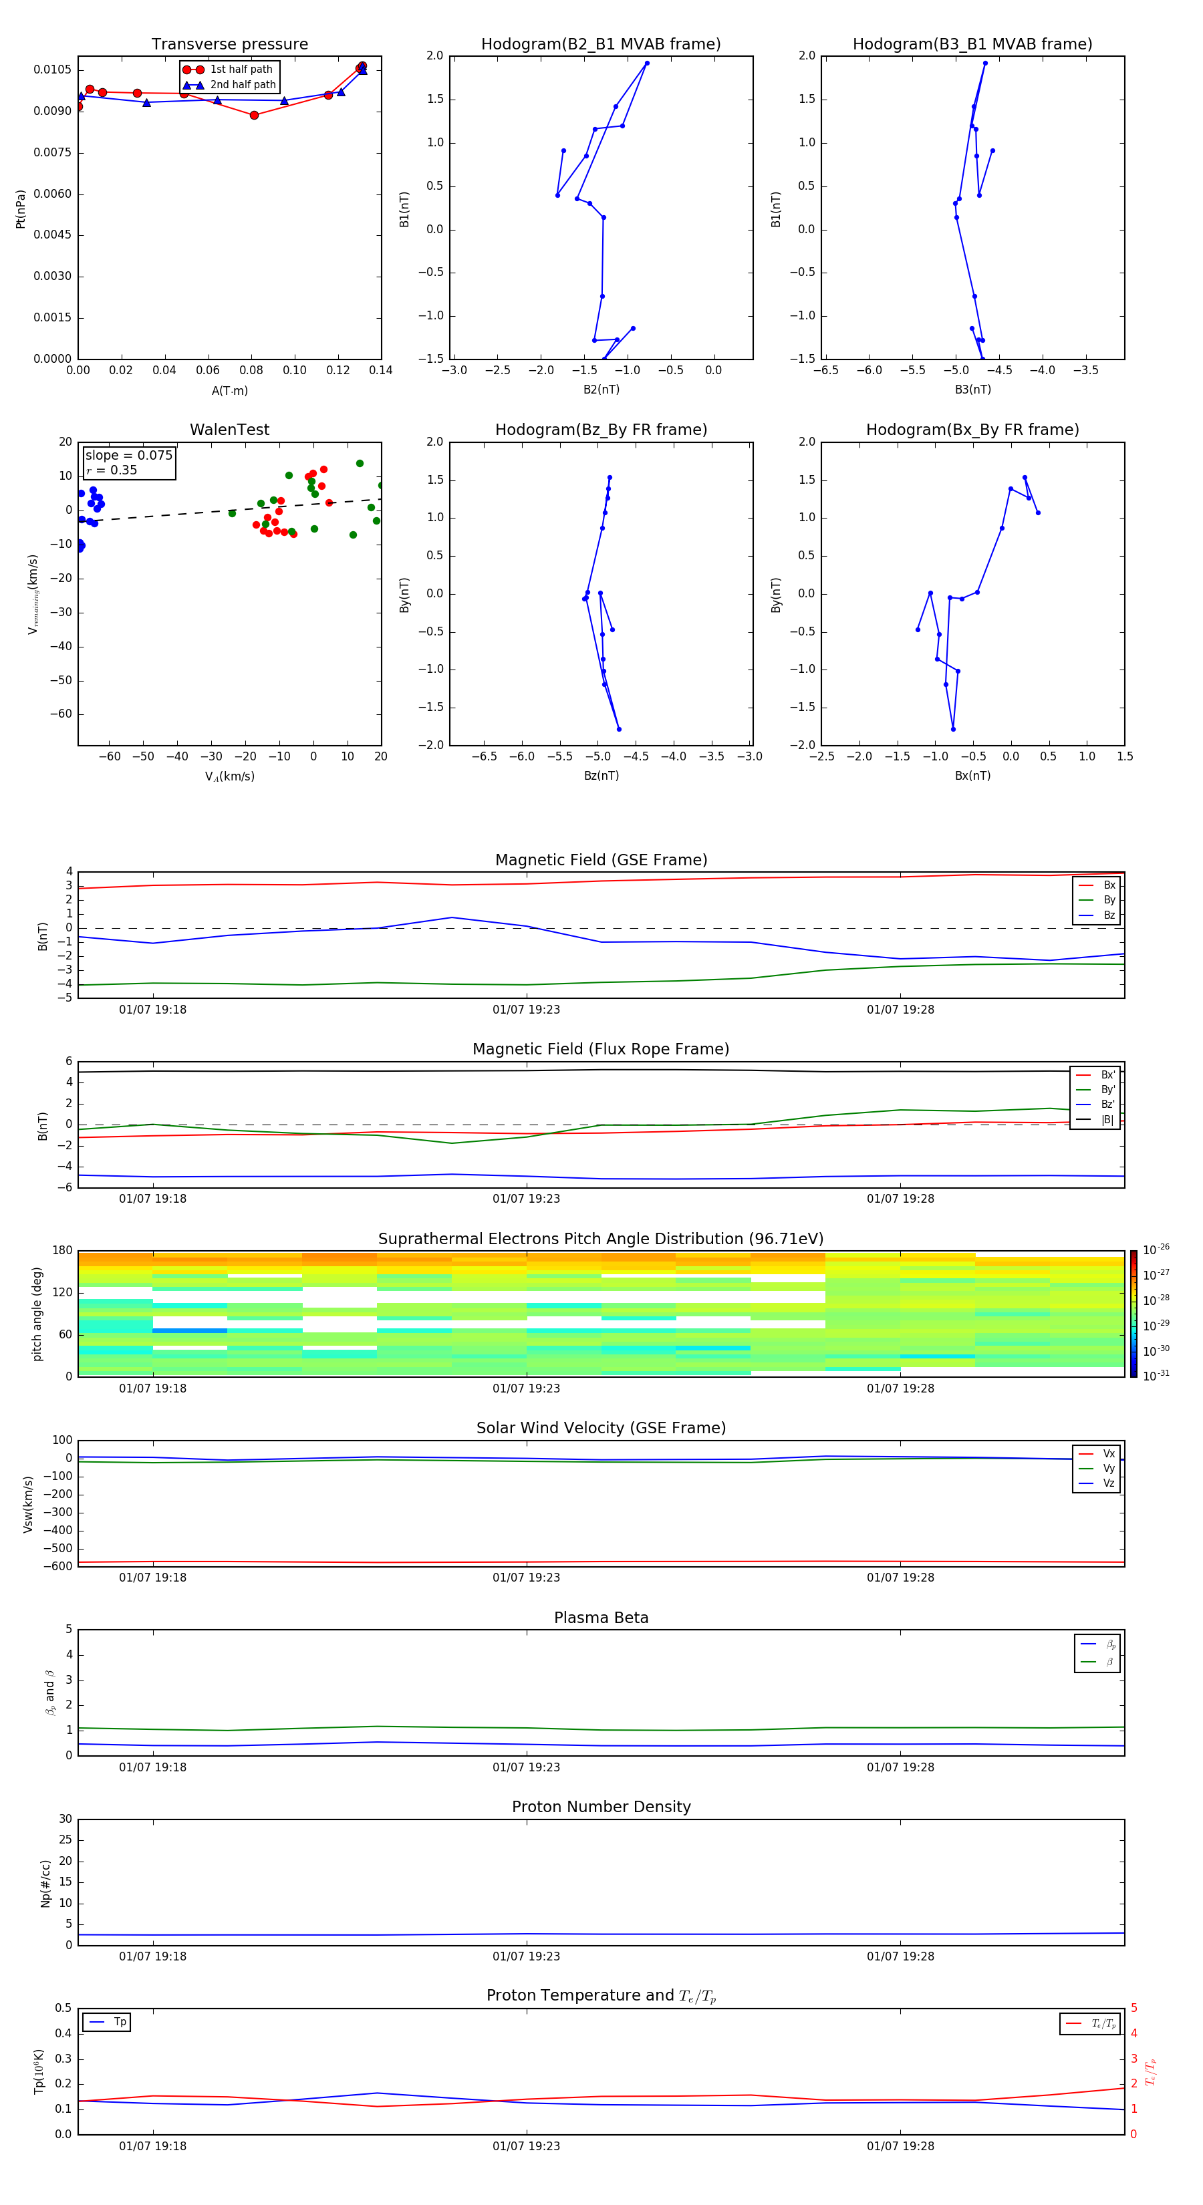This screenshot has height=2205, width=1203.
Task: Click 'Vsw(km/s)' y-axis label
Action: point(28,1504)
